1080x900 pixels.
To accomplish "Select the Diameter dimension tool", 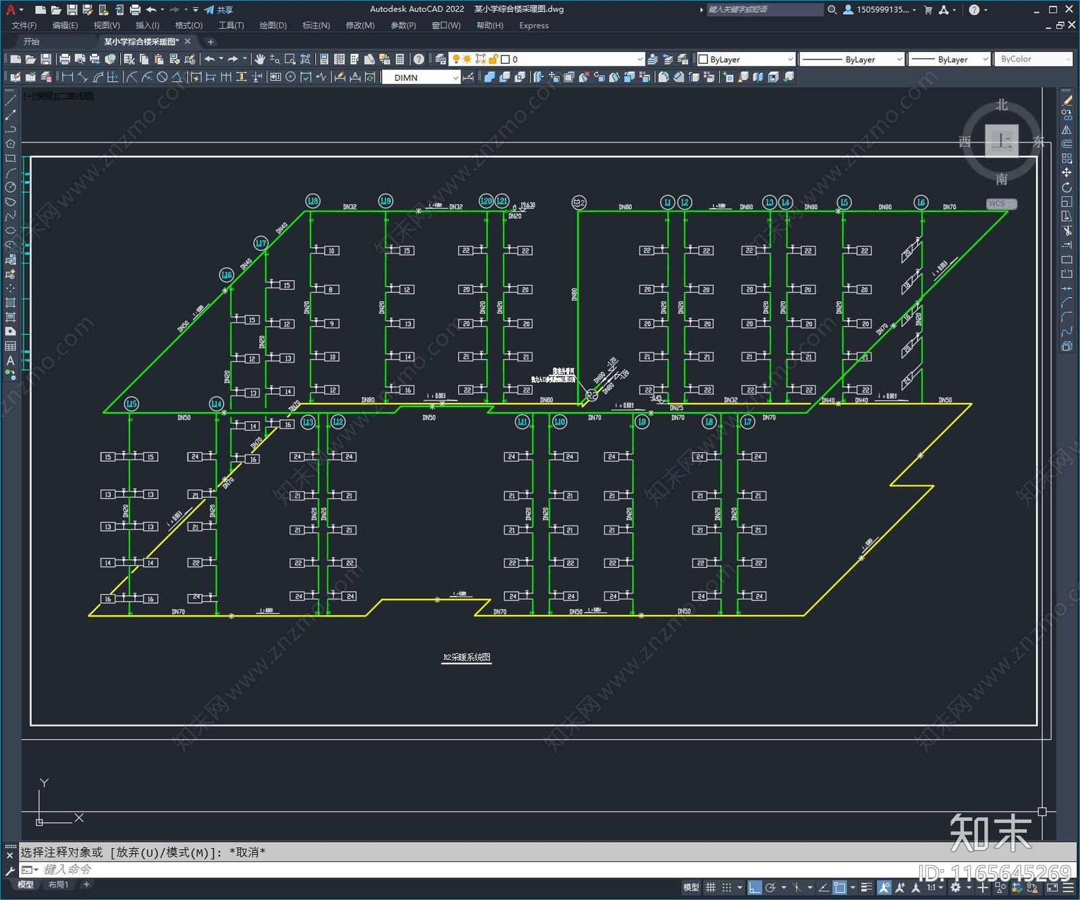I will (162, 78).
